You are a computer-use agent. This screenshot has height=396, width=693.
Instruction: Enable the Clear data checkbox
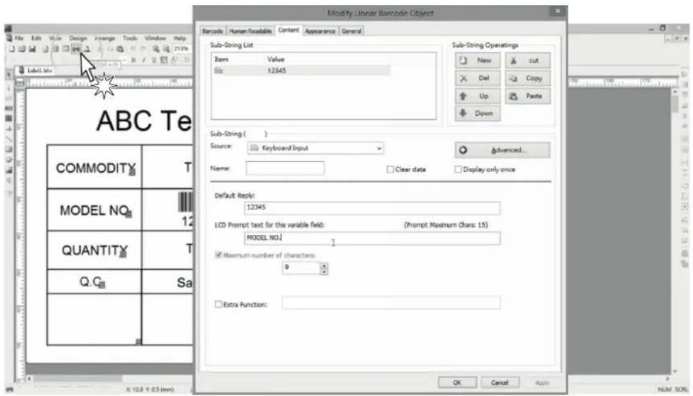pyautogui.click(x=390, y=170)
